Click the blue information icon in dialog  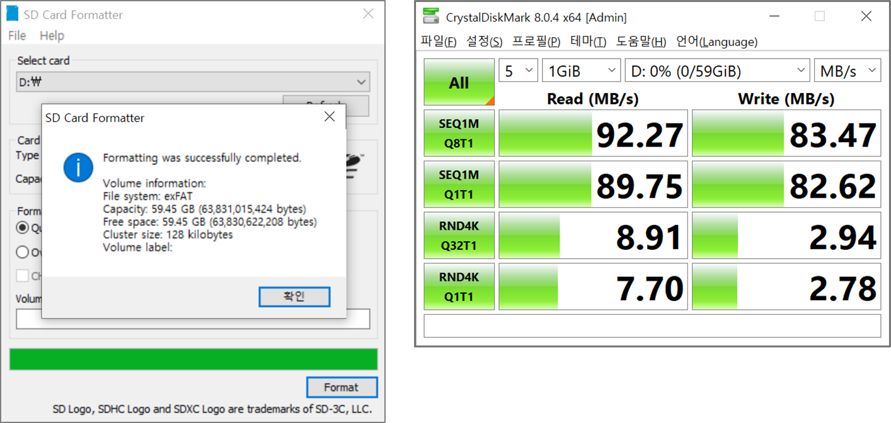(x=78, y=167)
